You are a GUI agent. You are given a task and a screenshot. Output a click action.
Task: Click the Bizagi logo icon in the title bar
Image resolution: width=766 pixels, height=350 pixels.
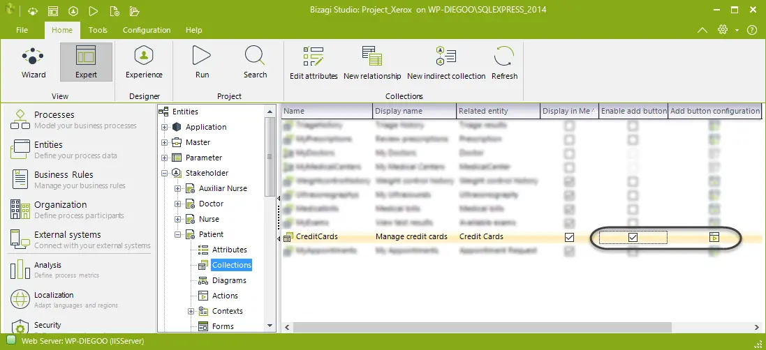tap(10, 10)
